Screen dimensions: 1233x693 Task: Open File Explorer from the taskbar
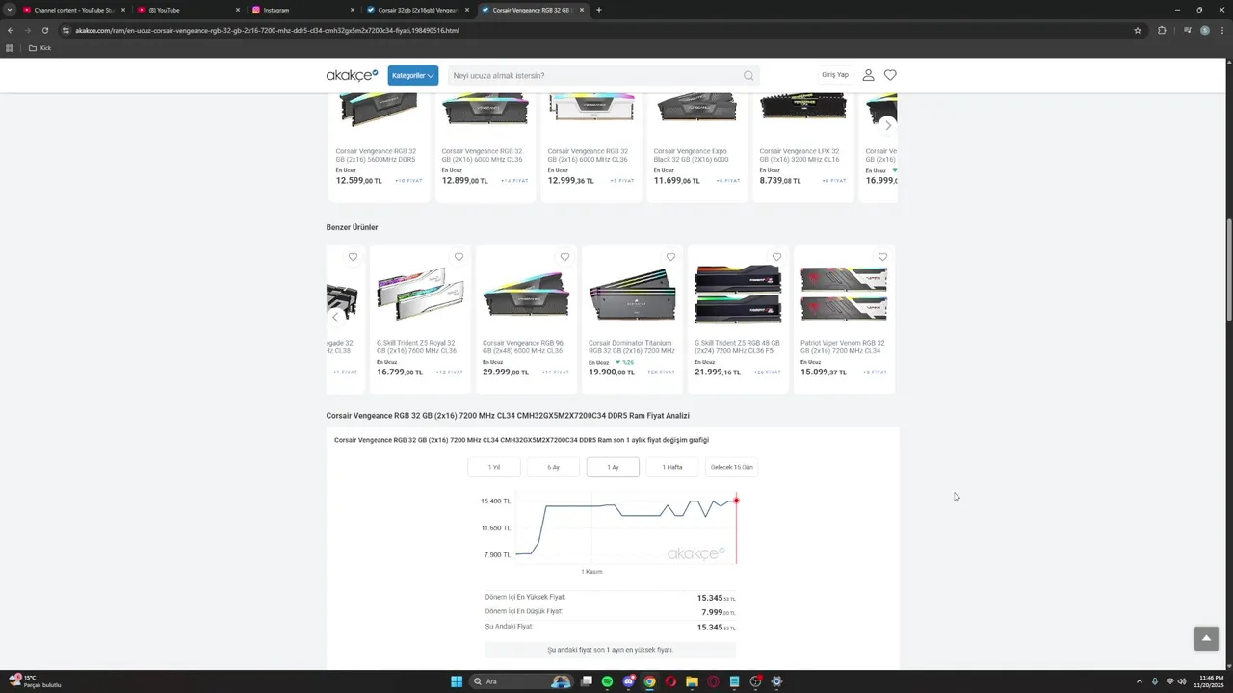coord(692,681)
